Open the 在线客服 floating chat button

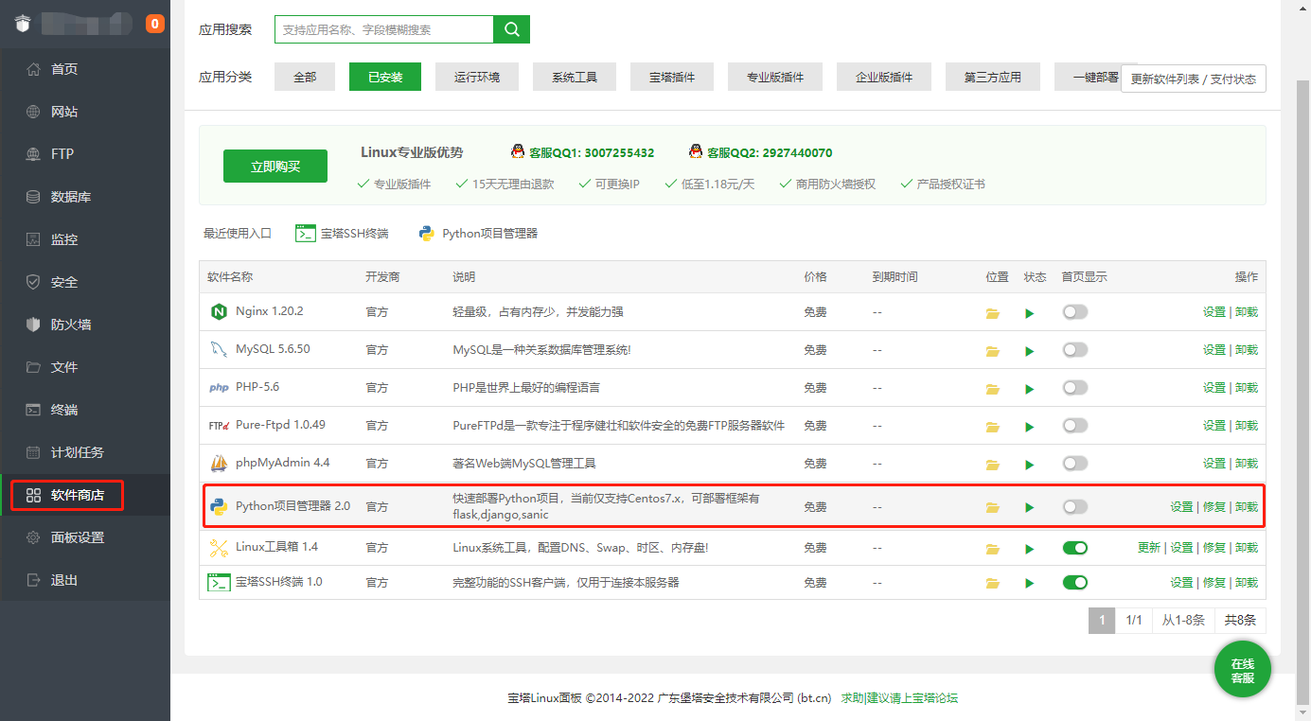1243,669
